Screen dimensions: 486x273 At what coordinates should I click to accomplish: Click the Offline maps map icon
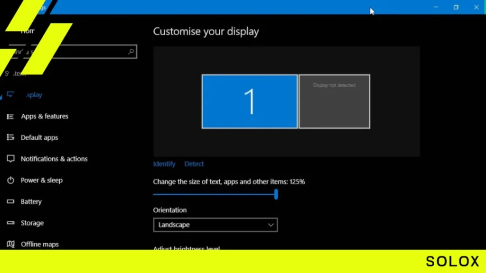pyautogui.click(x=10, y=244)
